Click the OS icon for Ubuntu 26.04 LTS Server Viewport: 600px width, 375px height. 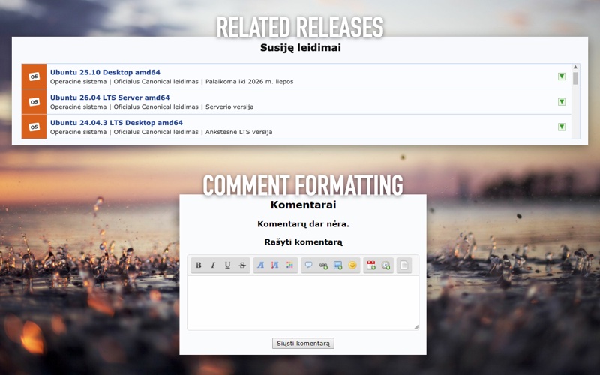click(x=34, y=101)
